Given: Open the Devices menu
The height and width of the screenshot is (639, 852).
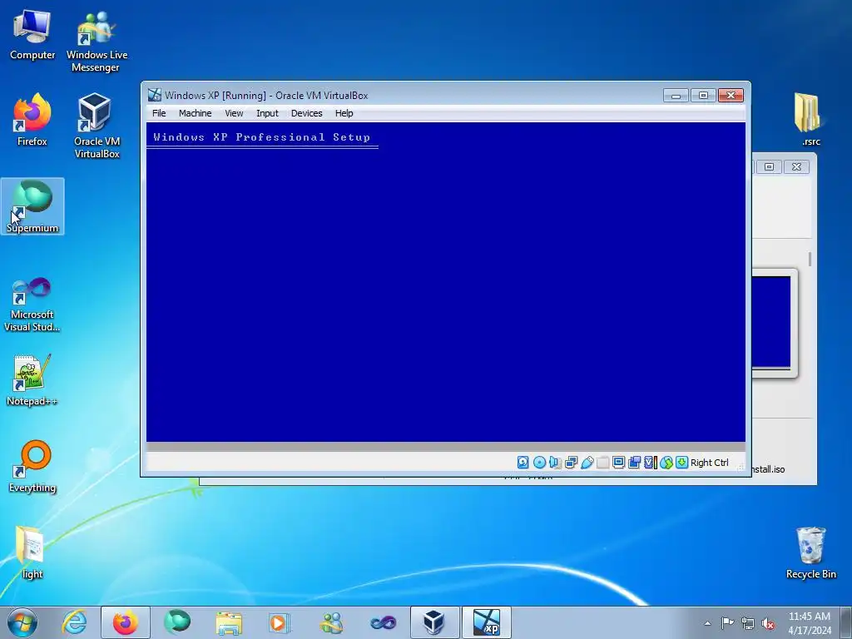Looking at the screenshot, I should [306, 113].
